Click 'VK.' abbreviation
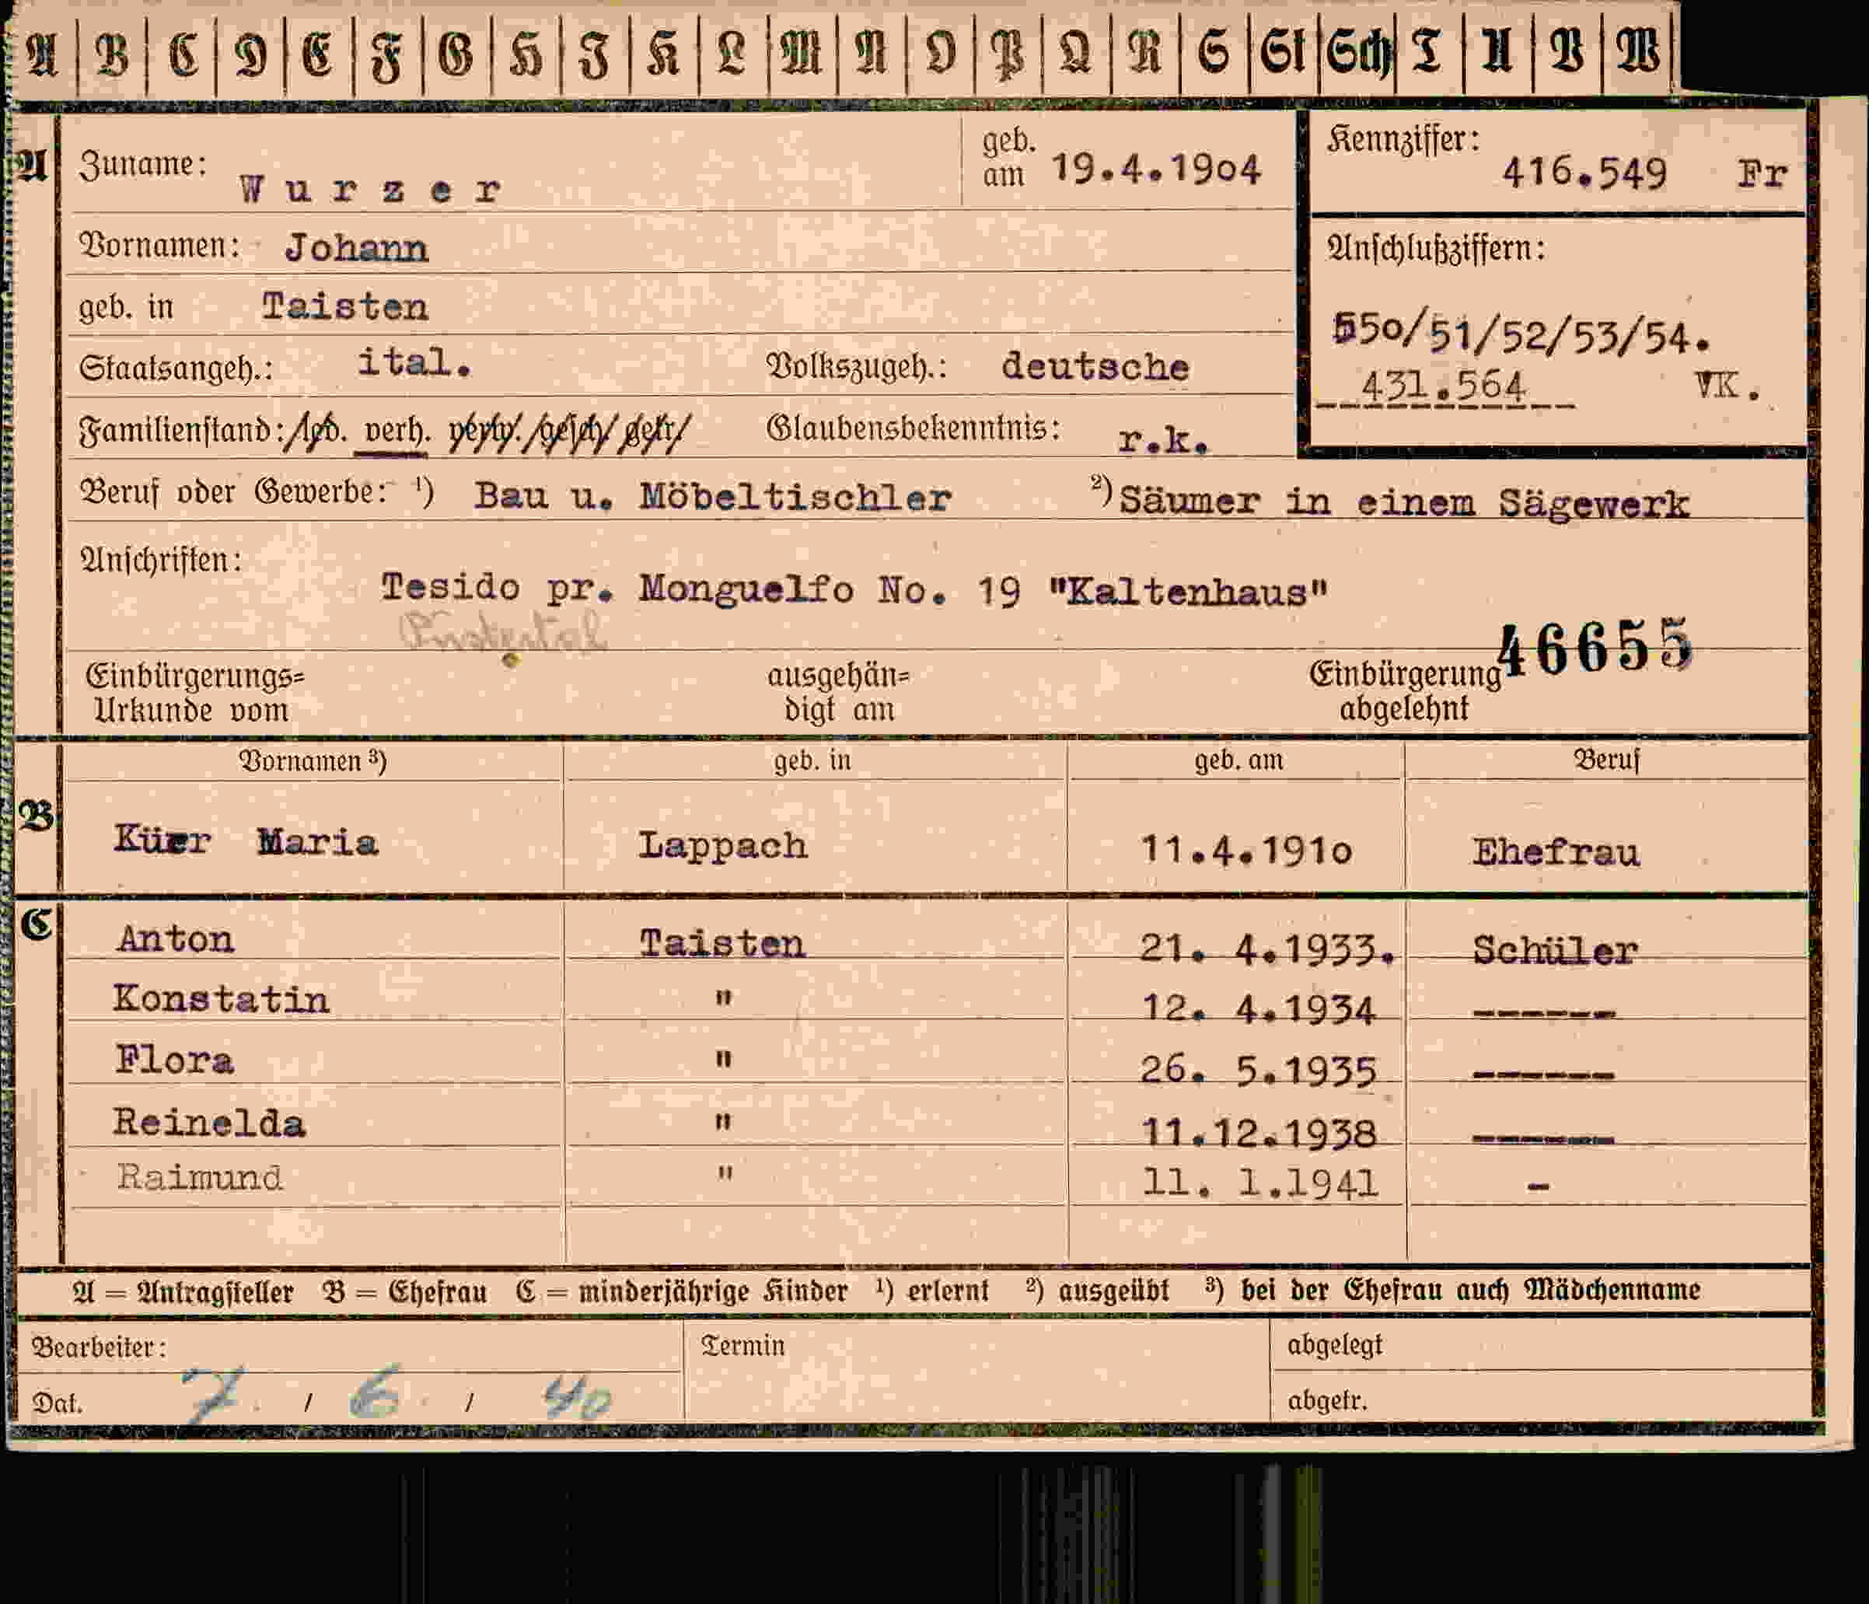Viewport: 1869px width, 1604px height. [x=1727, y=387]
